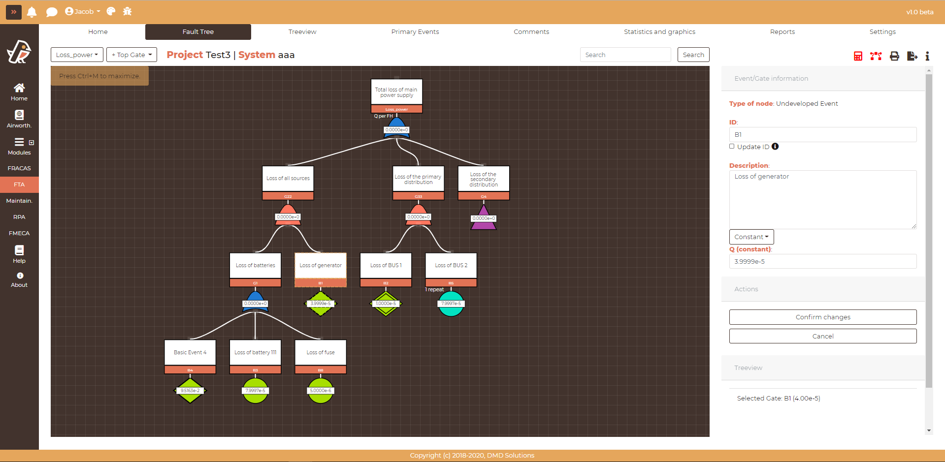The height and width of the screenshot is (462, 945).
Task: Click the printer icon
Action: 894,56
